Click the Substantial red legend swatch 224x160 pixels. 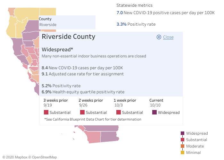(x=183, y=140)
